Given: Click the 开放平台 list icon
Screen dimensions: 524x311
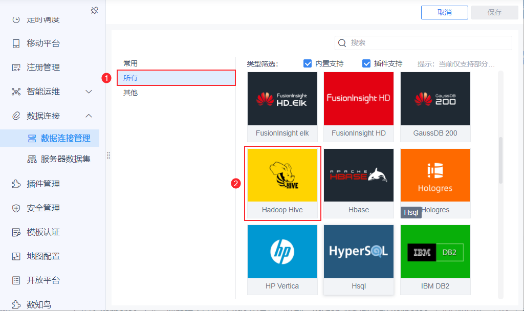Looking at the screenshot, I should click(x=16, y=280).
